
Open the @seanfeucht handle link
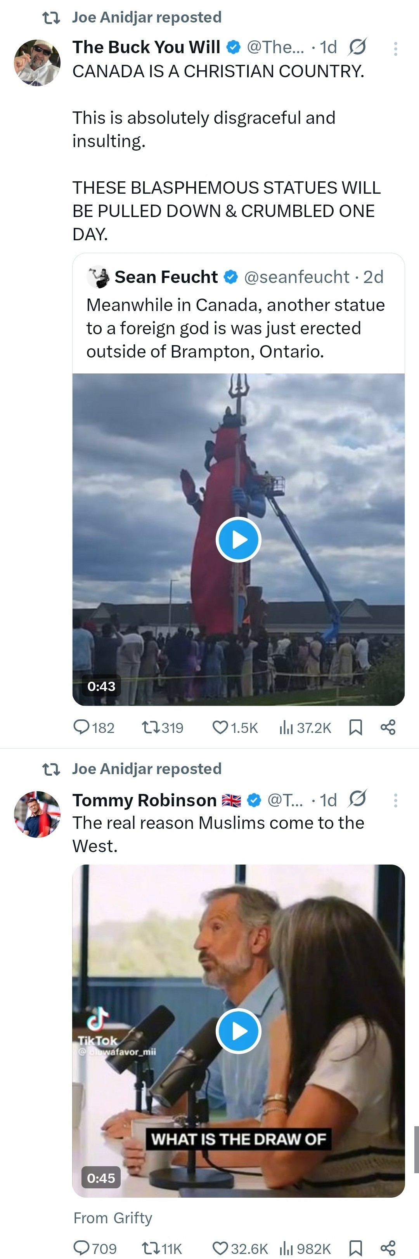[296, 277]
